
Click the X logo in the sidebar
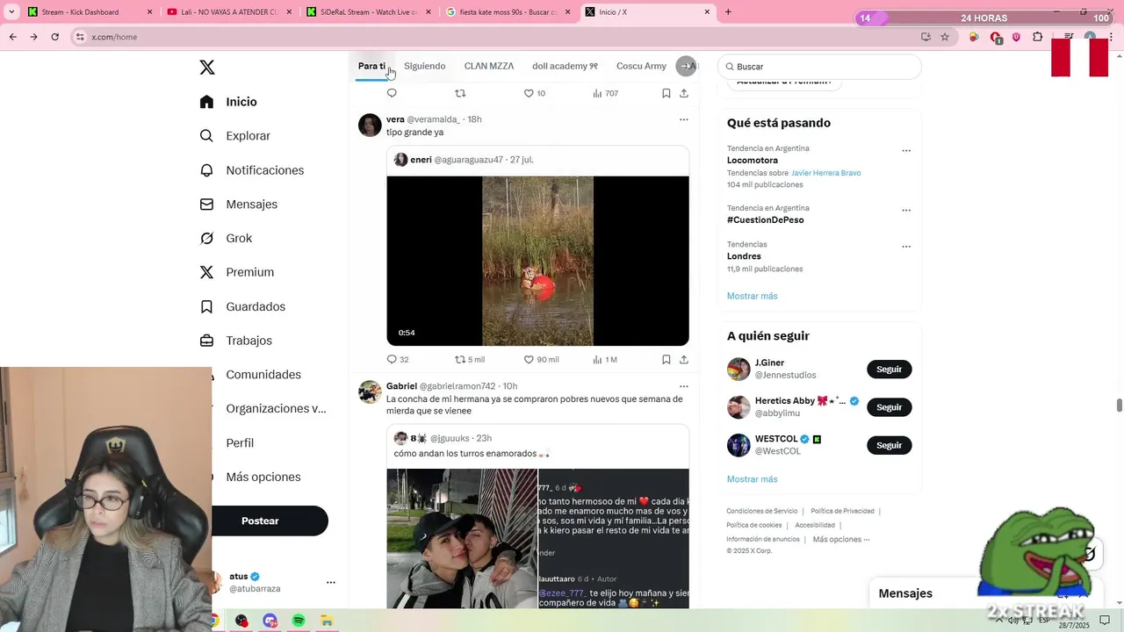coord(207,68)
